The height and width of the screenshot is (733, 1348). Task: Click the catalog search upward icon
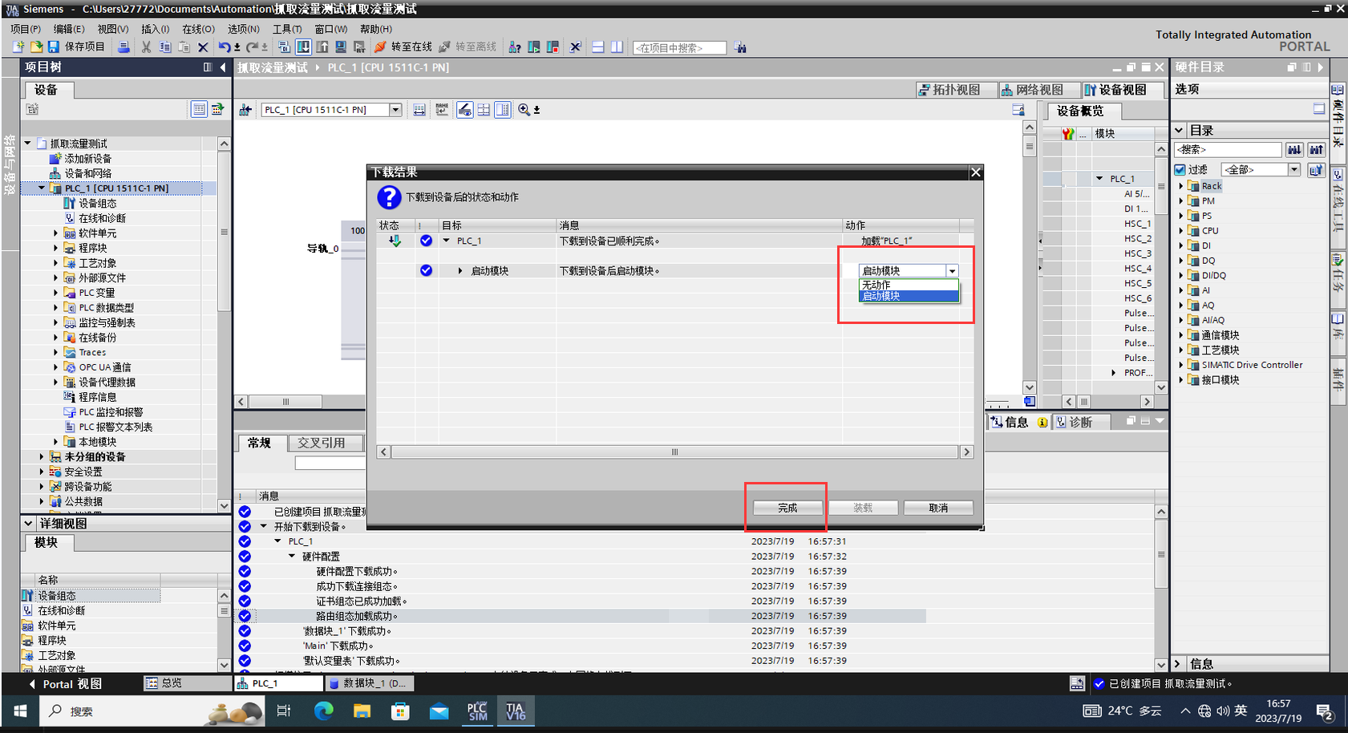[1316, 149]
